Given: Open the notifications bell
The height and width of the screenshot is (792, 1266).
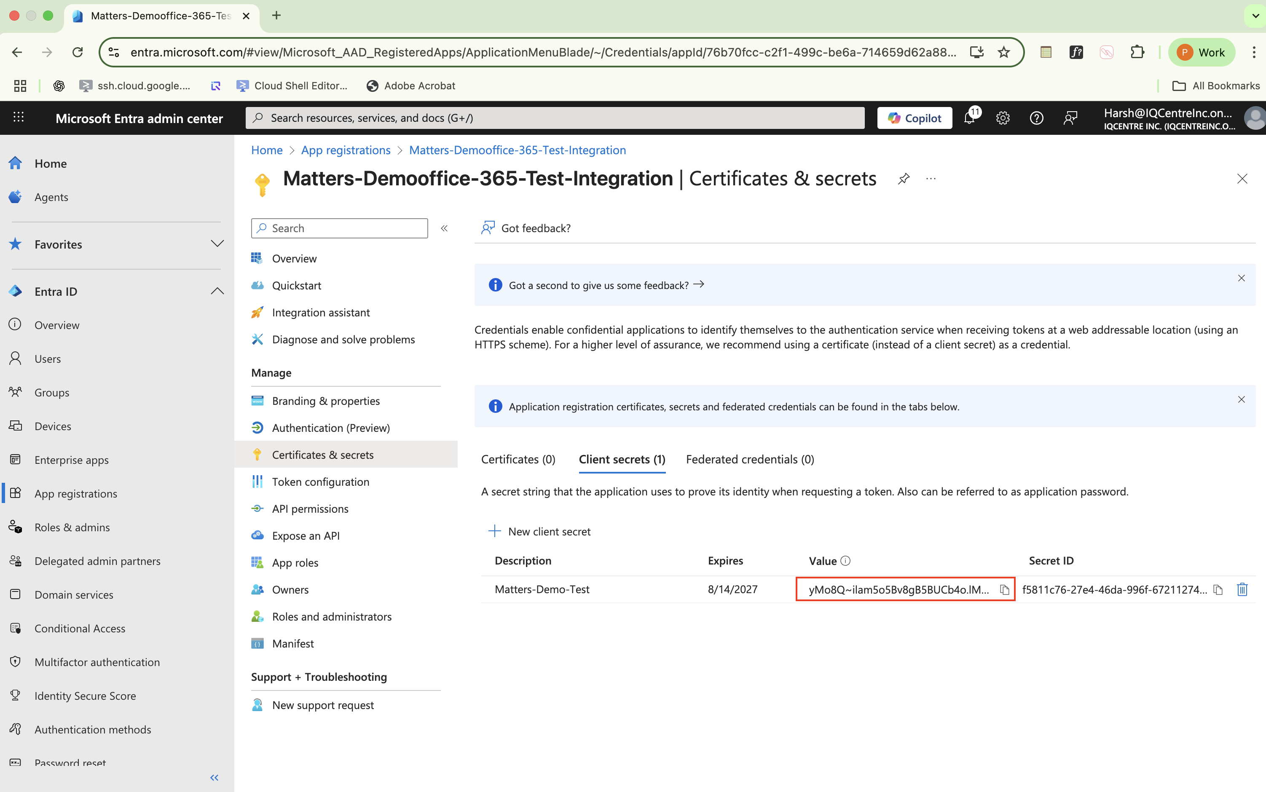Looking at the screenshot, I should [969, 118].
